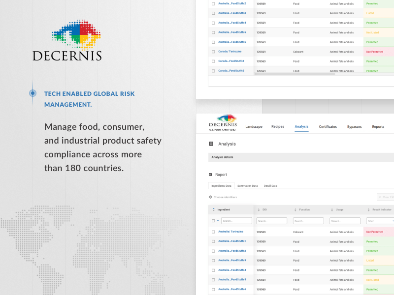Viewport: 394px width, 295px height.
Task: Check the Canada...FoodStuffs2 row checkbox
Action: [213, 71]
